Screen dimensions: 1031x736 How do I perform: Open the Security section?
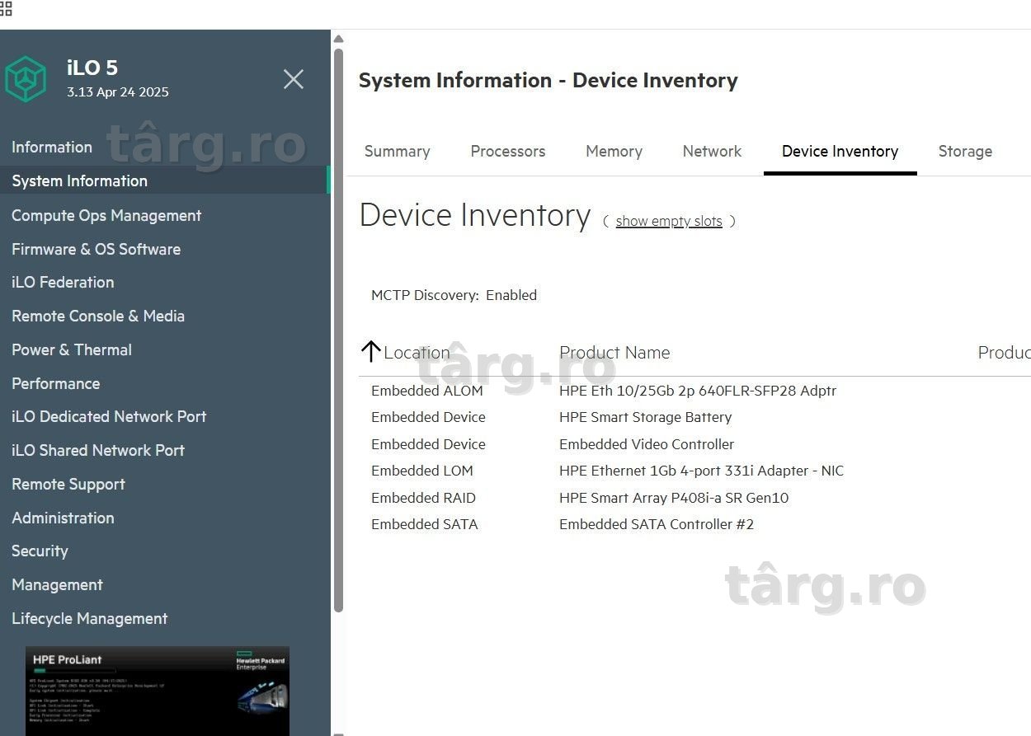pyautogui.click(x=40, y=551)
